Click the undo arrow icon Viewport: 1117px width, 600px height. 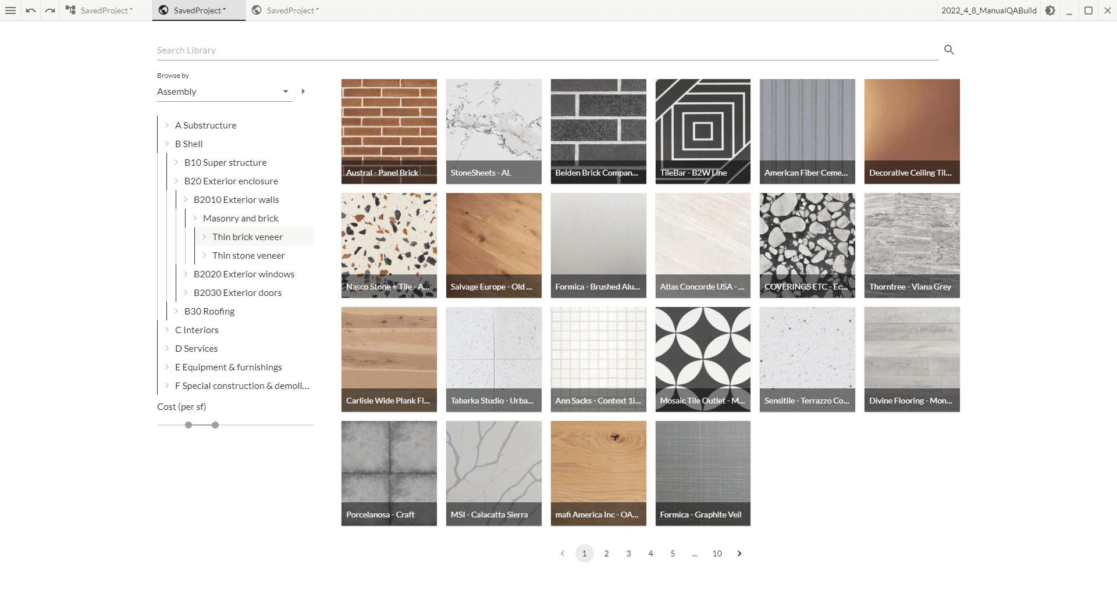pyautogui.click(x=31, y=10)
